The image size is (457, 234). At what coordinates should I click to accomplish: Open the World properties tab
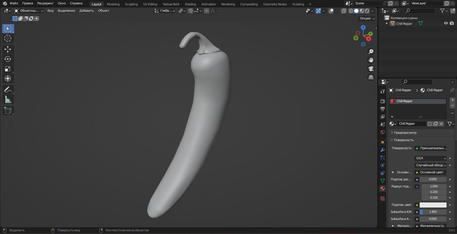[x=382, y=132]
